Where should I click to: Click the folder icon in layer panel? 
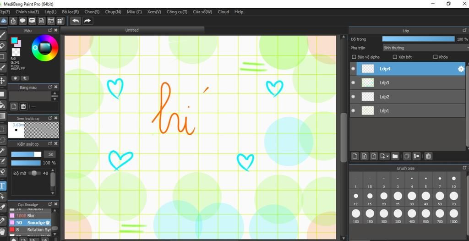point(395,156)
